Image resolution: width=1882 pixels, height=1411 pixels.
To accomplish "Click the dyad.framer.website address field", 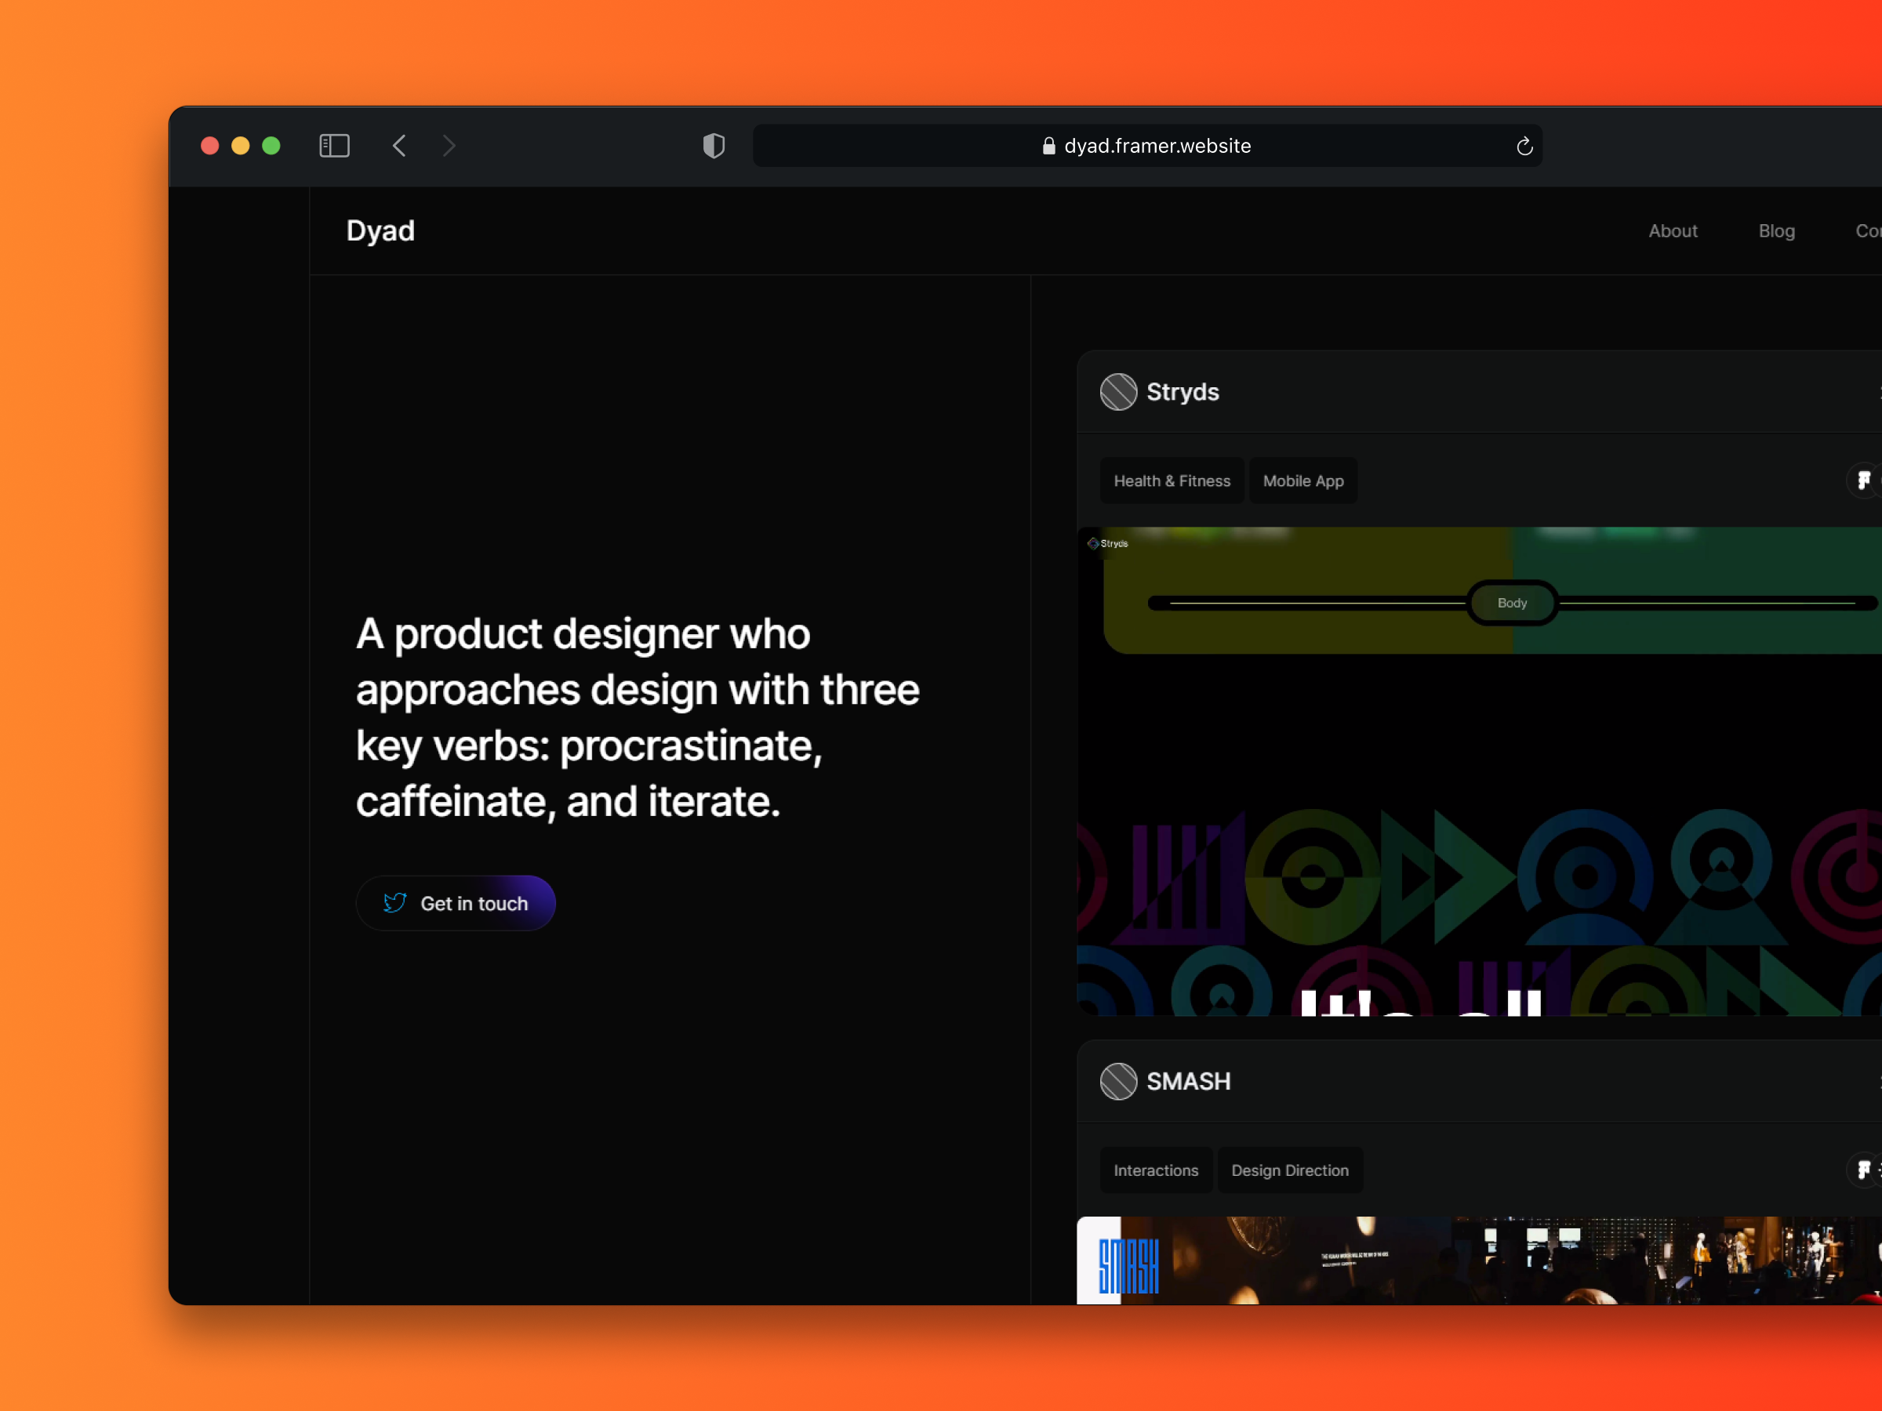I will [x=1157, y=147].
